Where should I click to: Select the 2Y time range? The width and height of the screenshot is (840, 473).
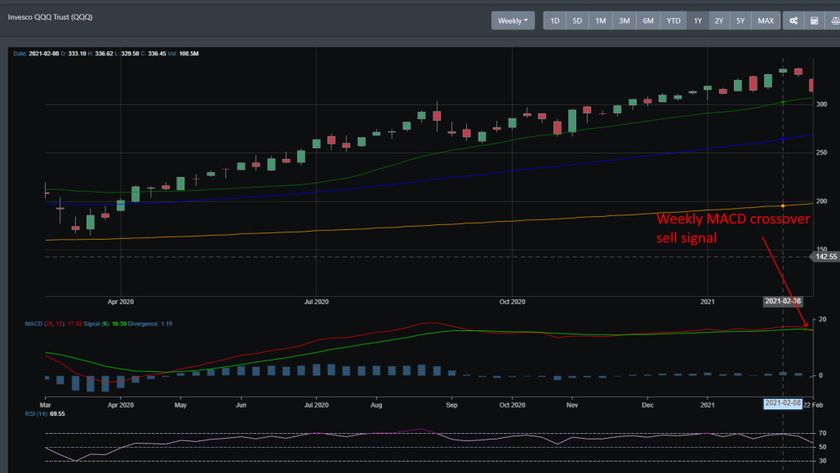coord(719,21)
